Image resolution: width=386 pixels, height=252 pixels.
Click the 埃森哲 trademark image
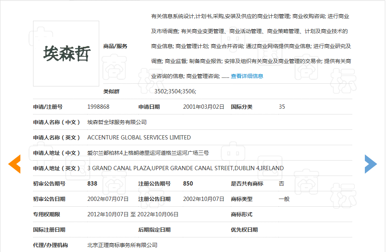[x=66, y=54]
